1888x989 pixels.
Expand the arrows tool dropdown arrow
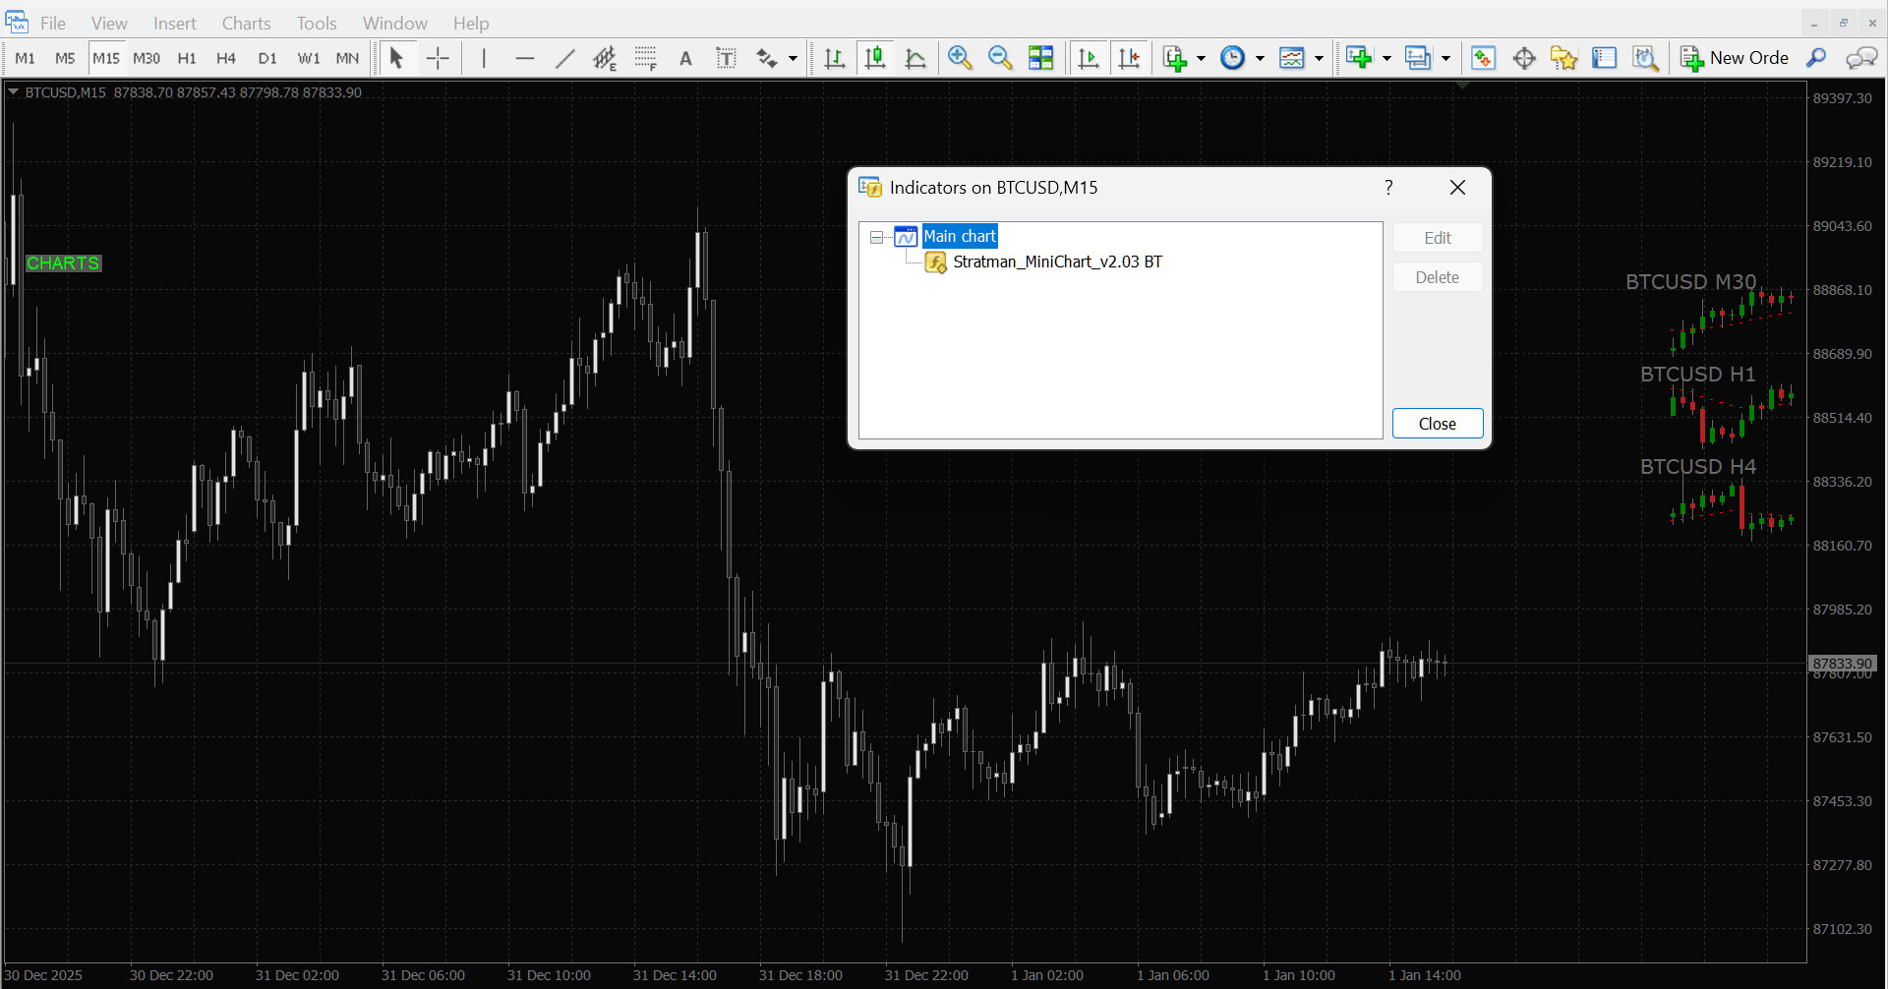coord(793,58)
